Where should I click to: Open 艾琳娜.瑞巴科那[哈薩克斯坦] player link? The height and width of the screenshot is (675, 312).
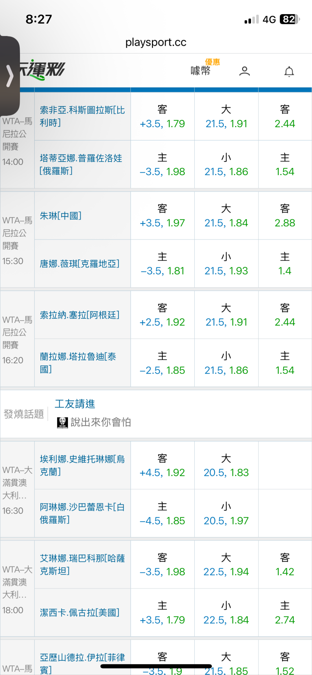pyautogui.click(x=82, y=564)
